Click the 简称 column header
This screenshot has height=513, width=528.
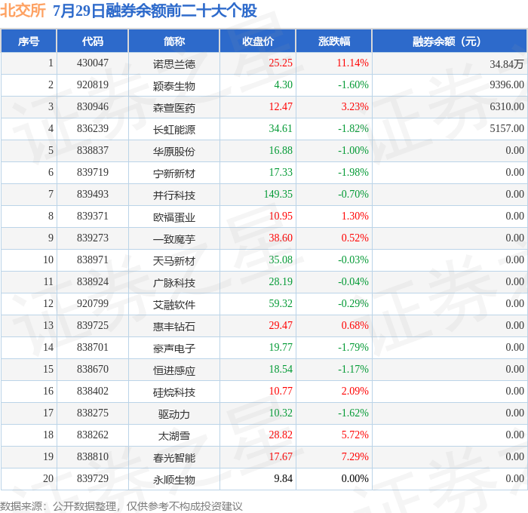(174, 41)
